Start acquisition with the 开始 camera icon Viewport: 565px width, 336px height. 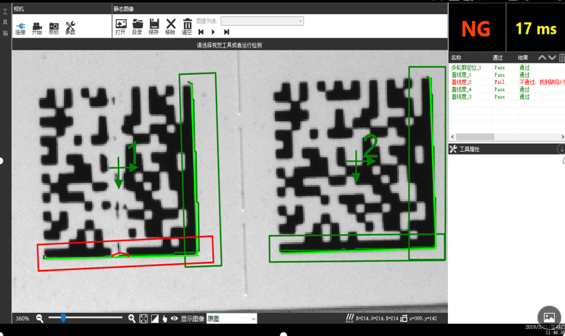pyautogui.click(x=37, y=27)
